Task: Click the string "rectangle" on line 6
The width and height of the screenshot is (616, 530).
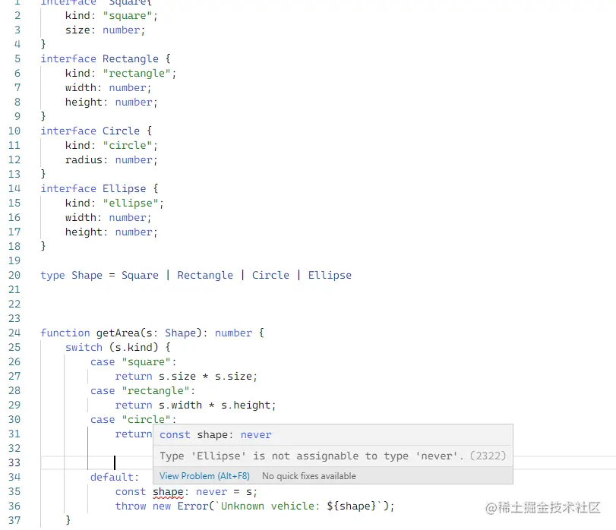Action: click(137, 73)
